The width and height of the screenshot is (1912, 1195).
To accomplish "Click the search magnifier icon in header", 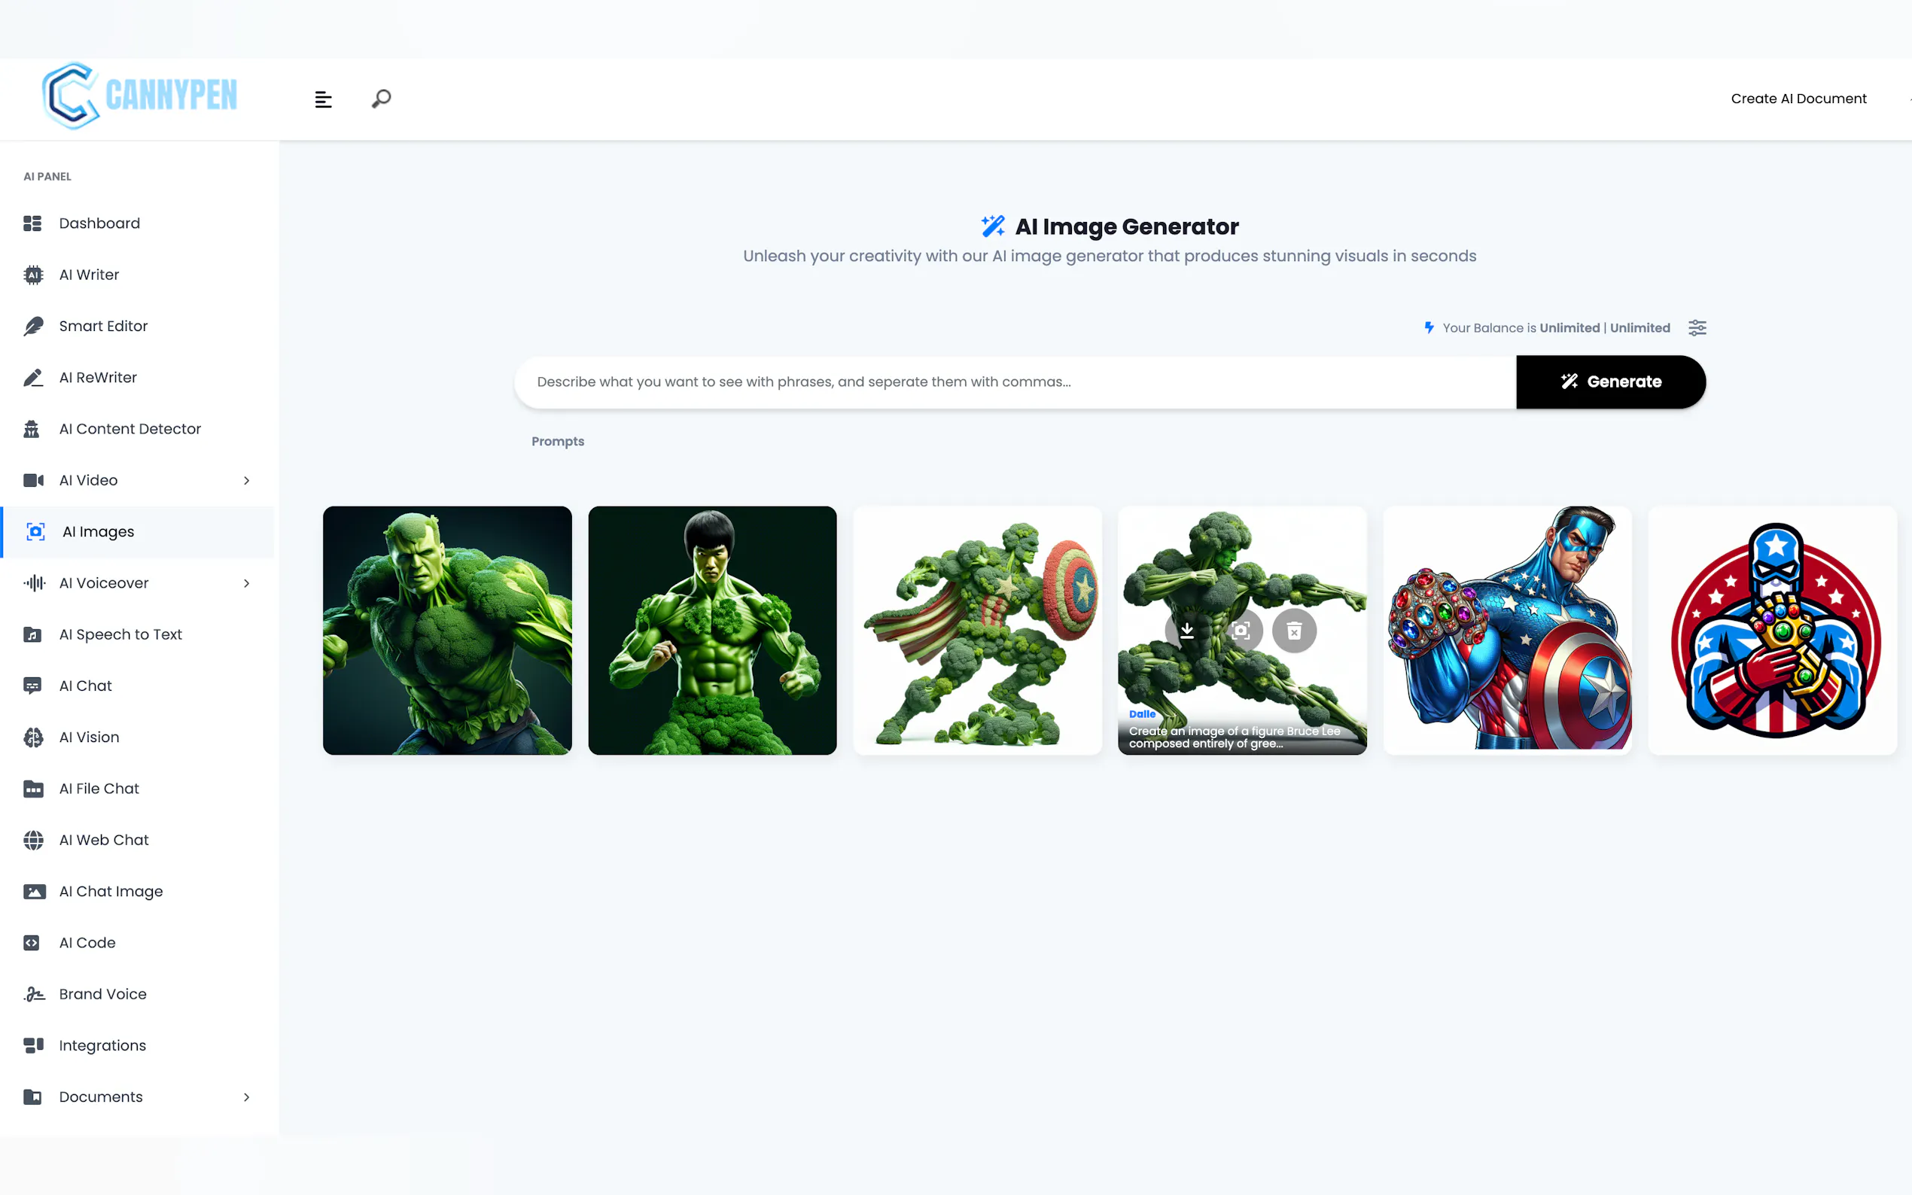I will [381, 99].
